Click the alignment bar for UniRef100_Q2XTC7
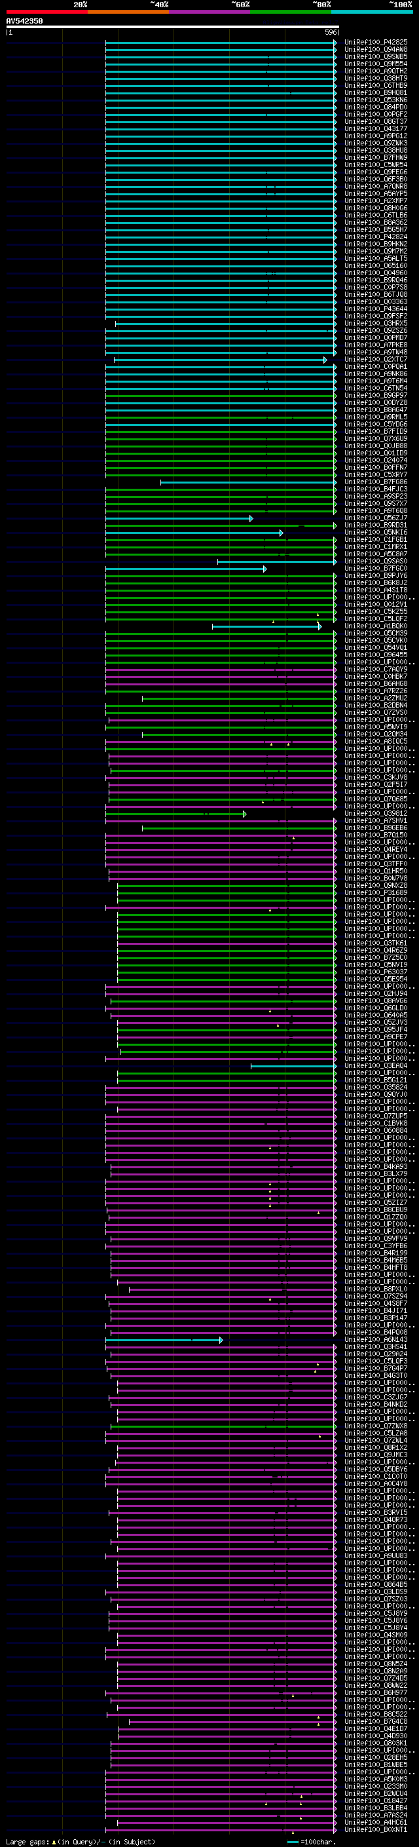 pos(220,360)
